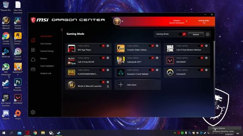Select General Settings in the sidebar menu
Image resolution: width=243 pixels, height=136 pixels.
(x=47, y=51)
